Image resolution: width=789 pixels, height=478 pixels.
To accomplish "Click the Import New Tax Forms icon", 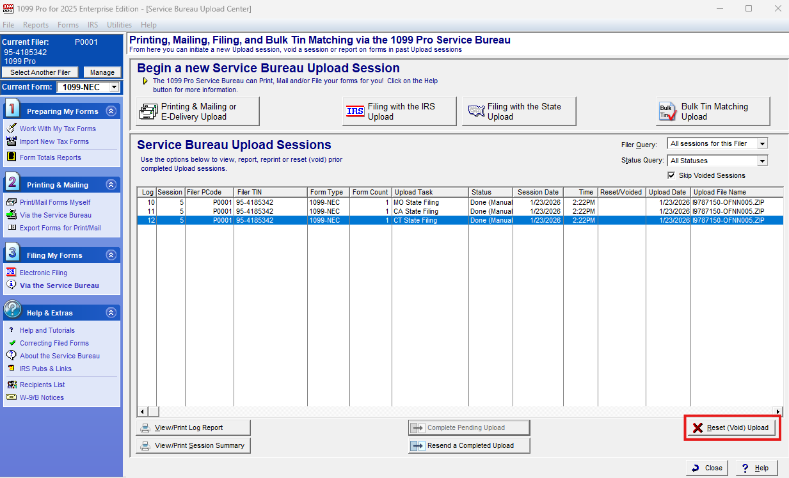I will coord(11,141).
